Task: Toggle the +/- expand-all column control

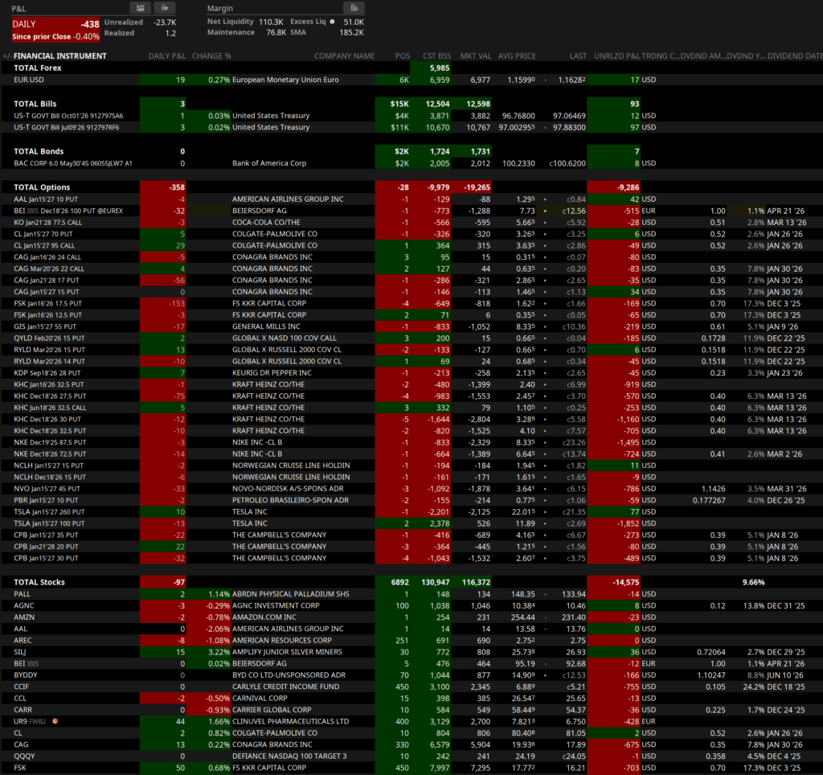Action: tap(6, 56)
